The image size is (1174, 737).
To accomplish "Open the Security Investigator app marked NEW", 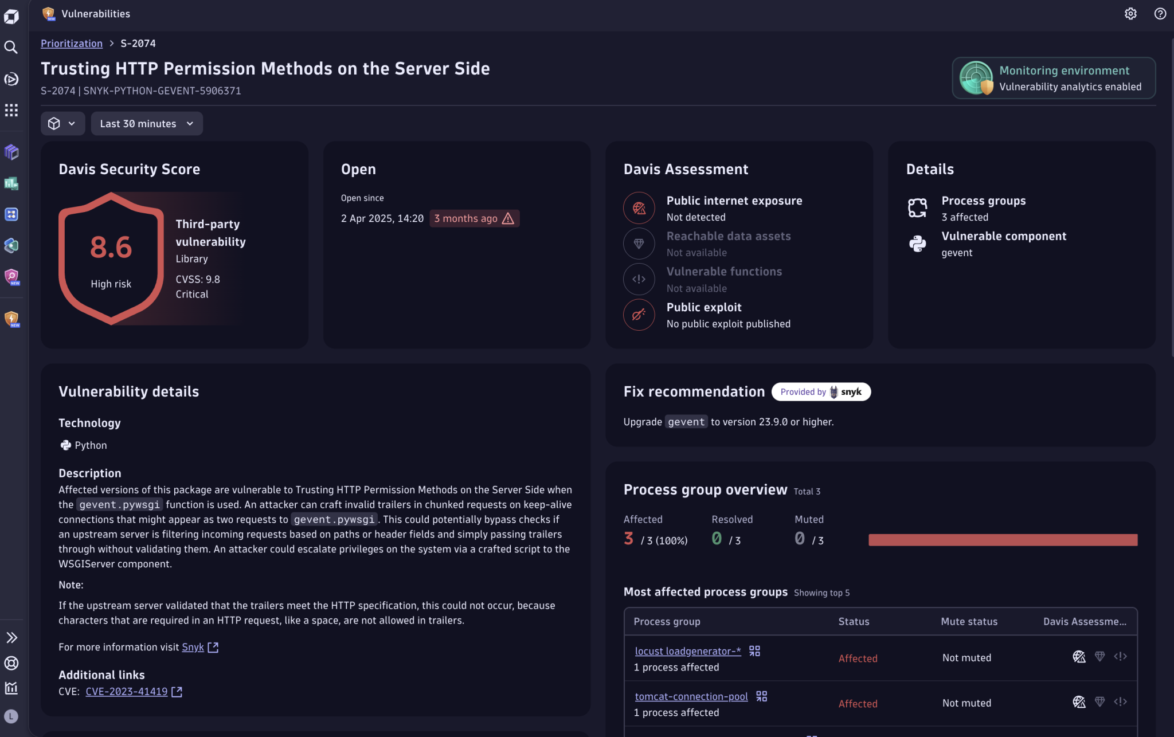I will pyautogui.click(x=11, y=277).
